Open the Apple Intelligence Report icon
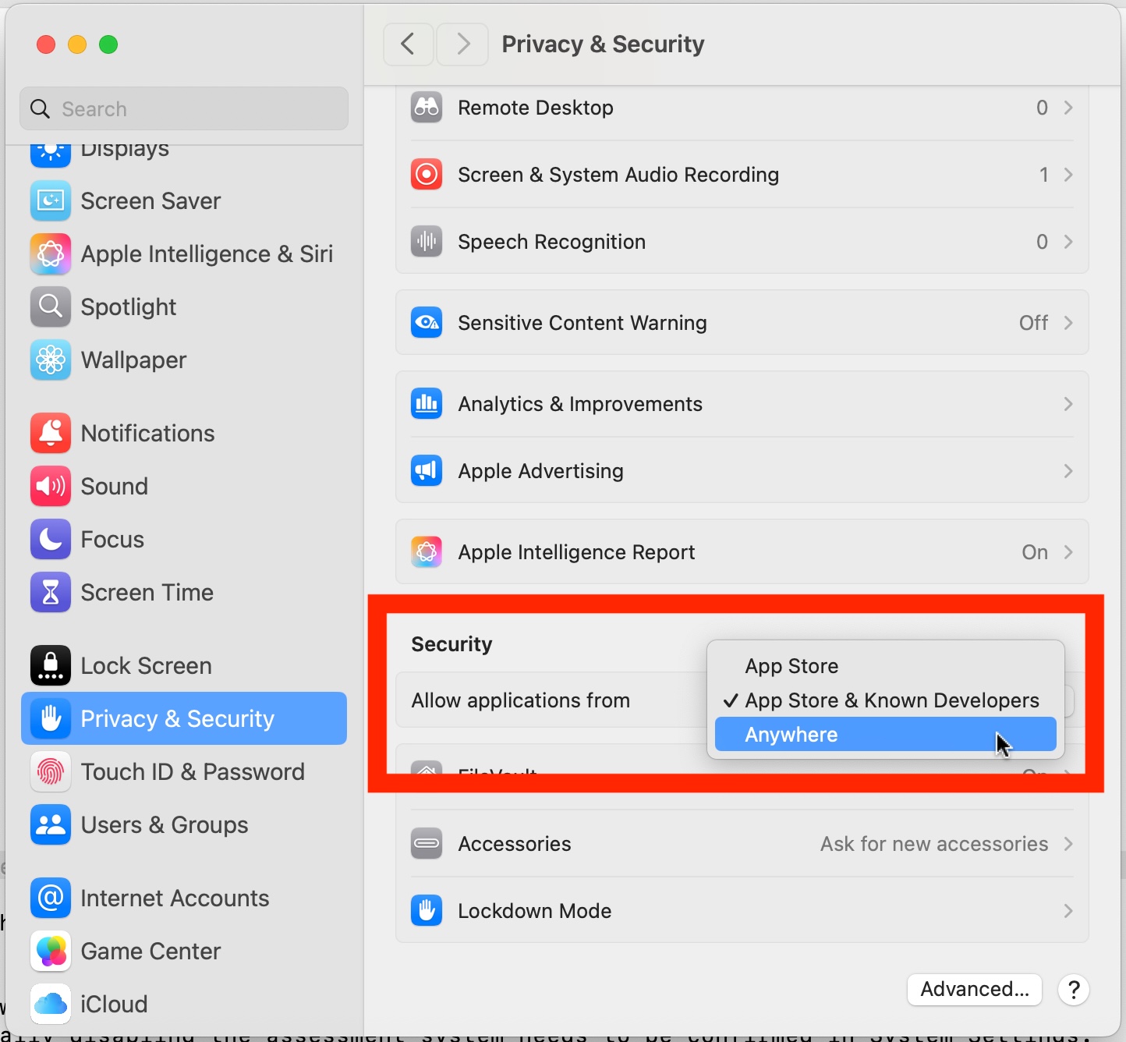1126x1042 pixels. coord(427,552)
